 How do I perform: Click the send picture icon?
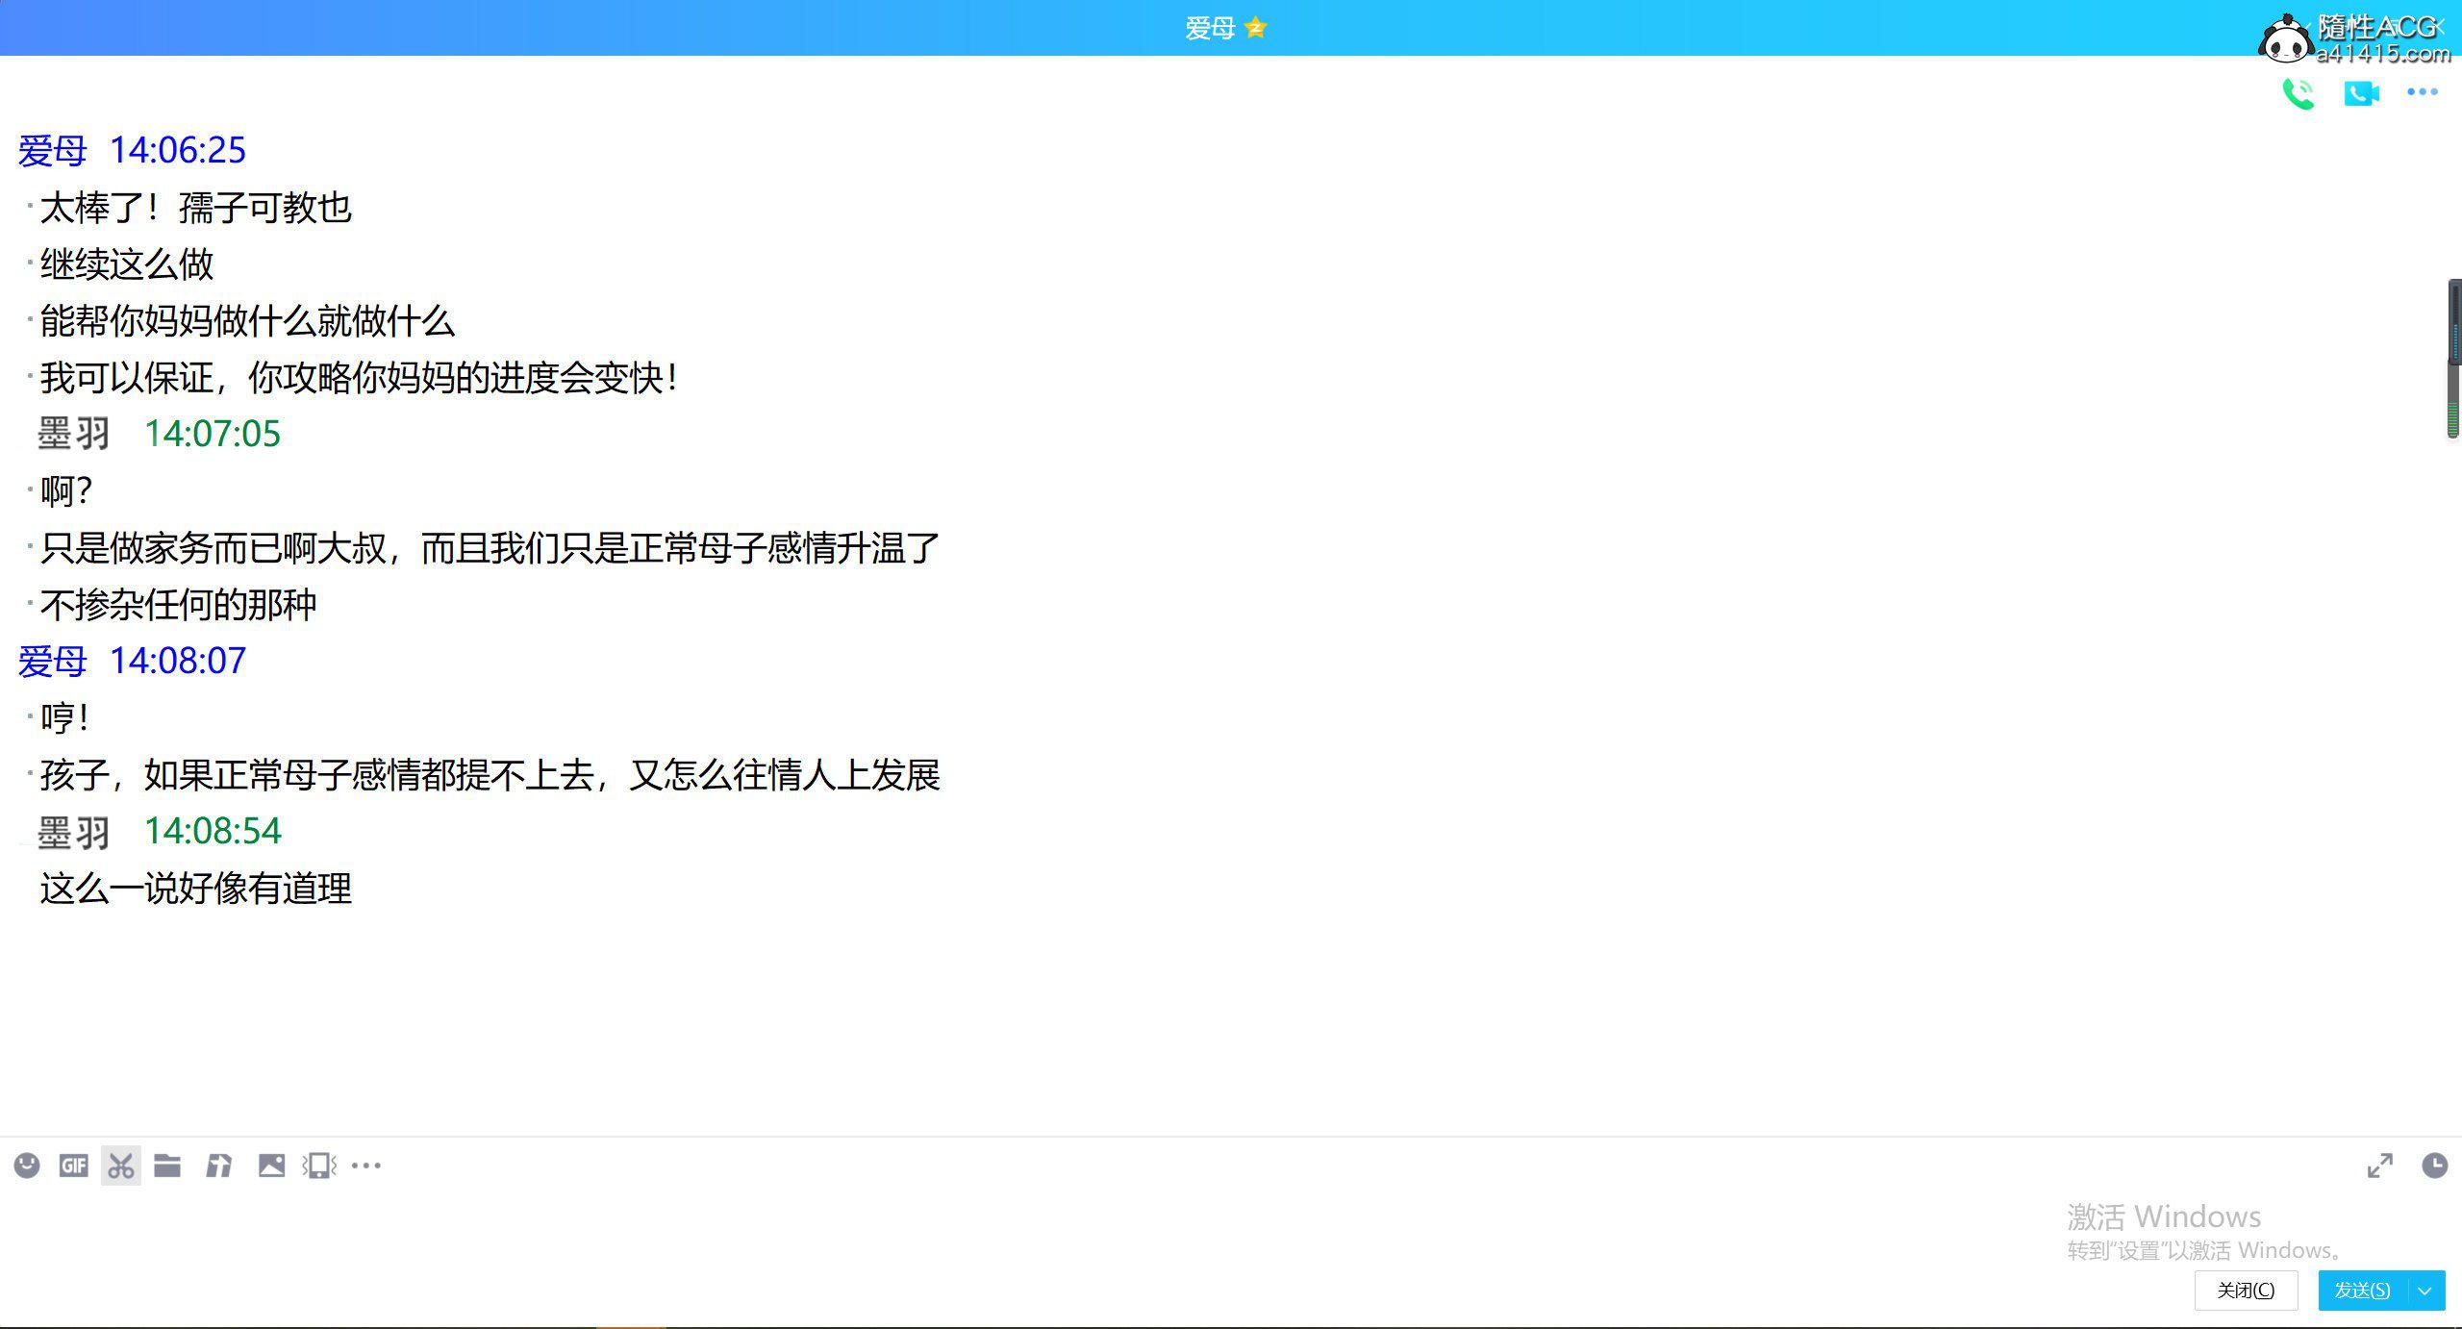click(x=271, y=1166)
